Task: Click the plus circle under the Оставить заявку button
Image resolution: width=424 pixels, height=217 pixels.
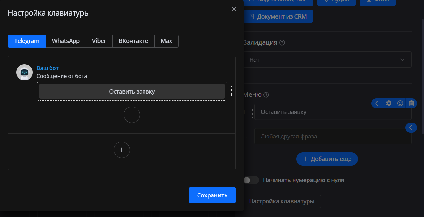Action: 132,115
